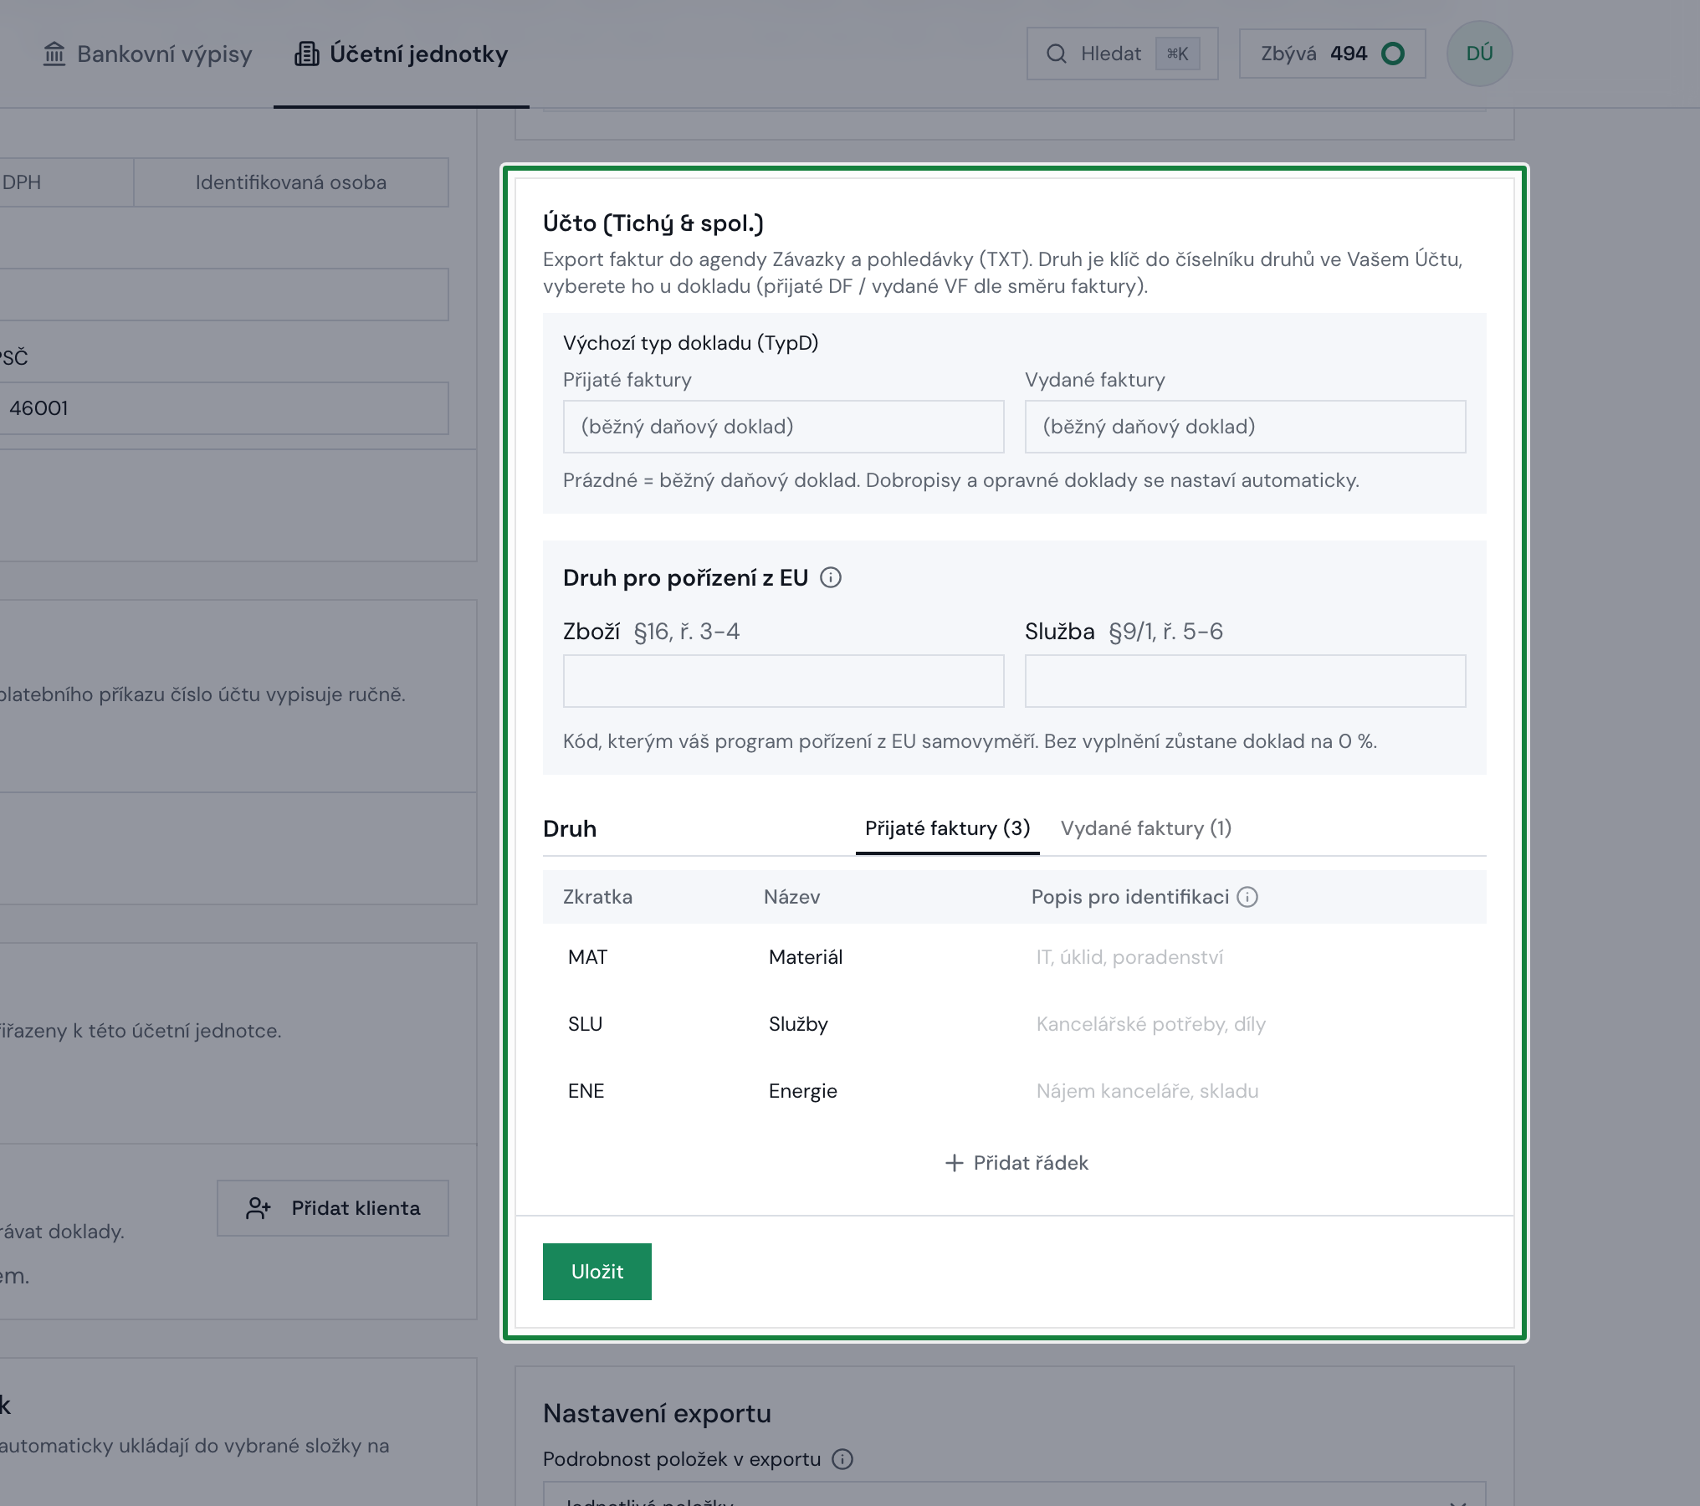This screenshot has height=1506, width=1700.
Task: Click the Zkratka column header
Action: click(x=597, y=897)
